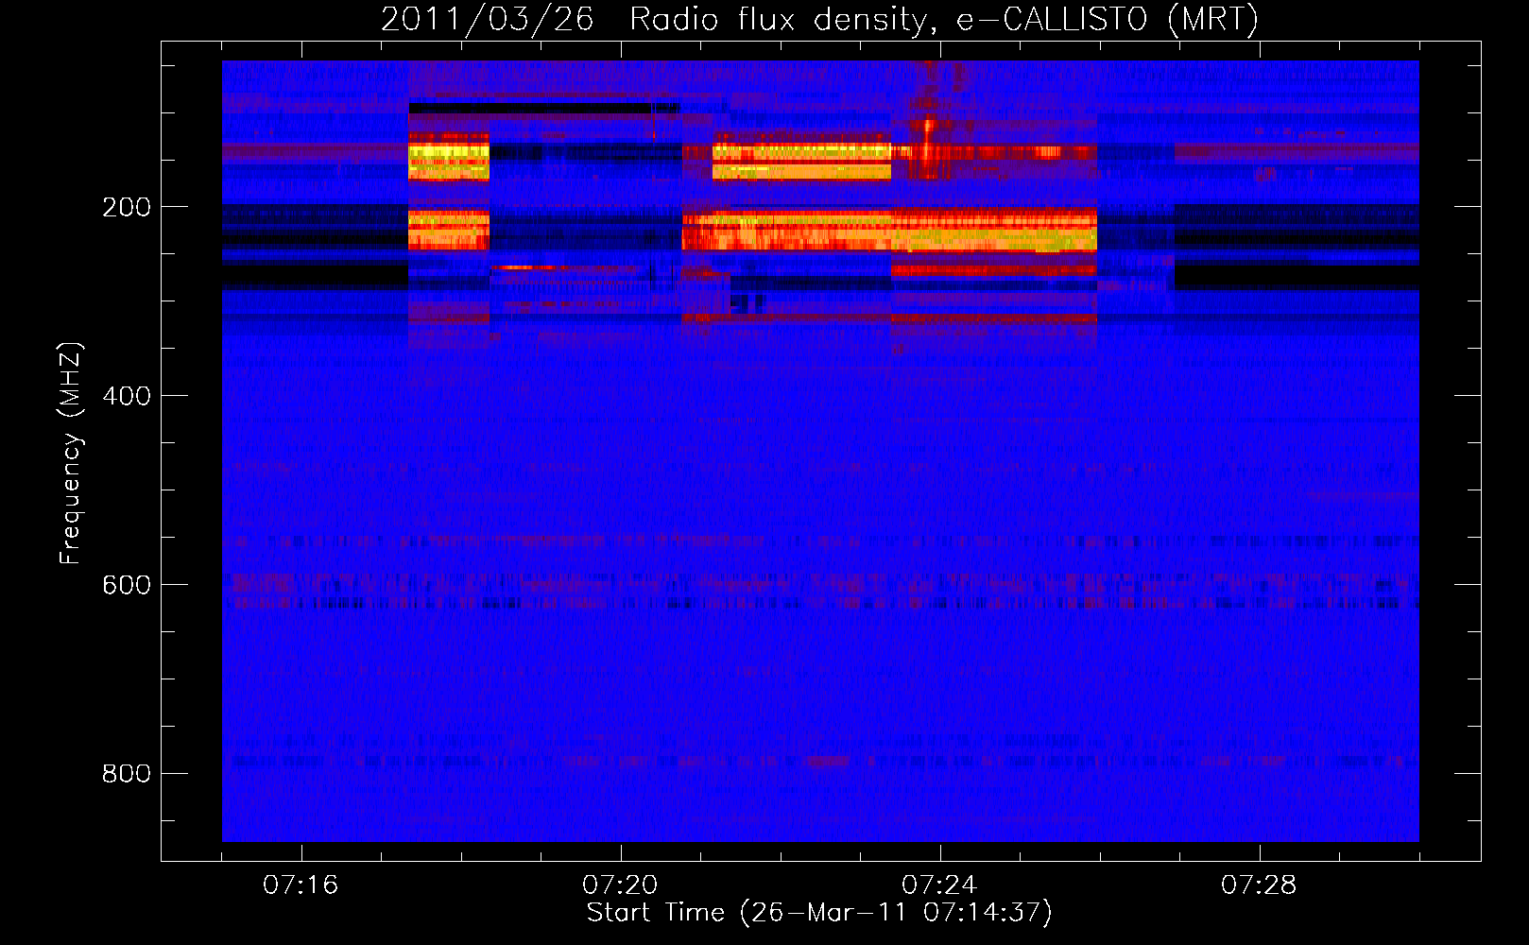The image size is (1529, 945).
Task: Click the 07:28 time tick label
Action: tap(1259, 885)
